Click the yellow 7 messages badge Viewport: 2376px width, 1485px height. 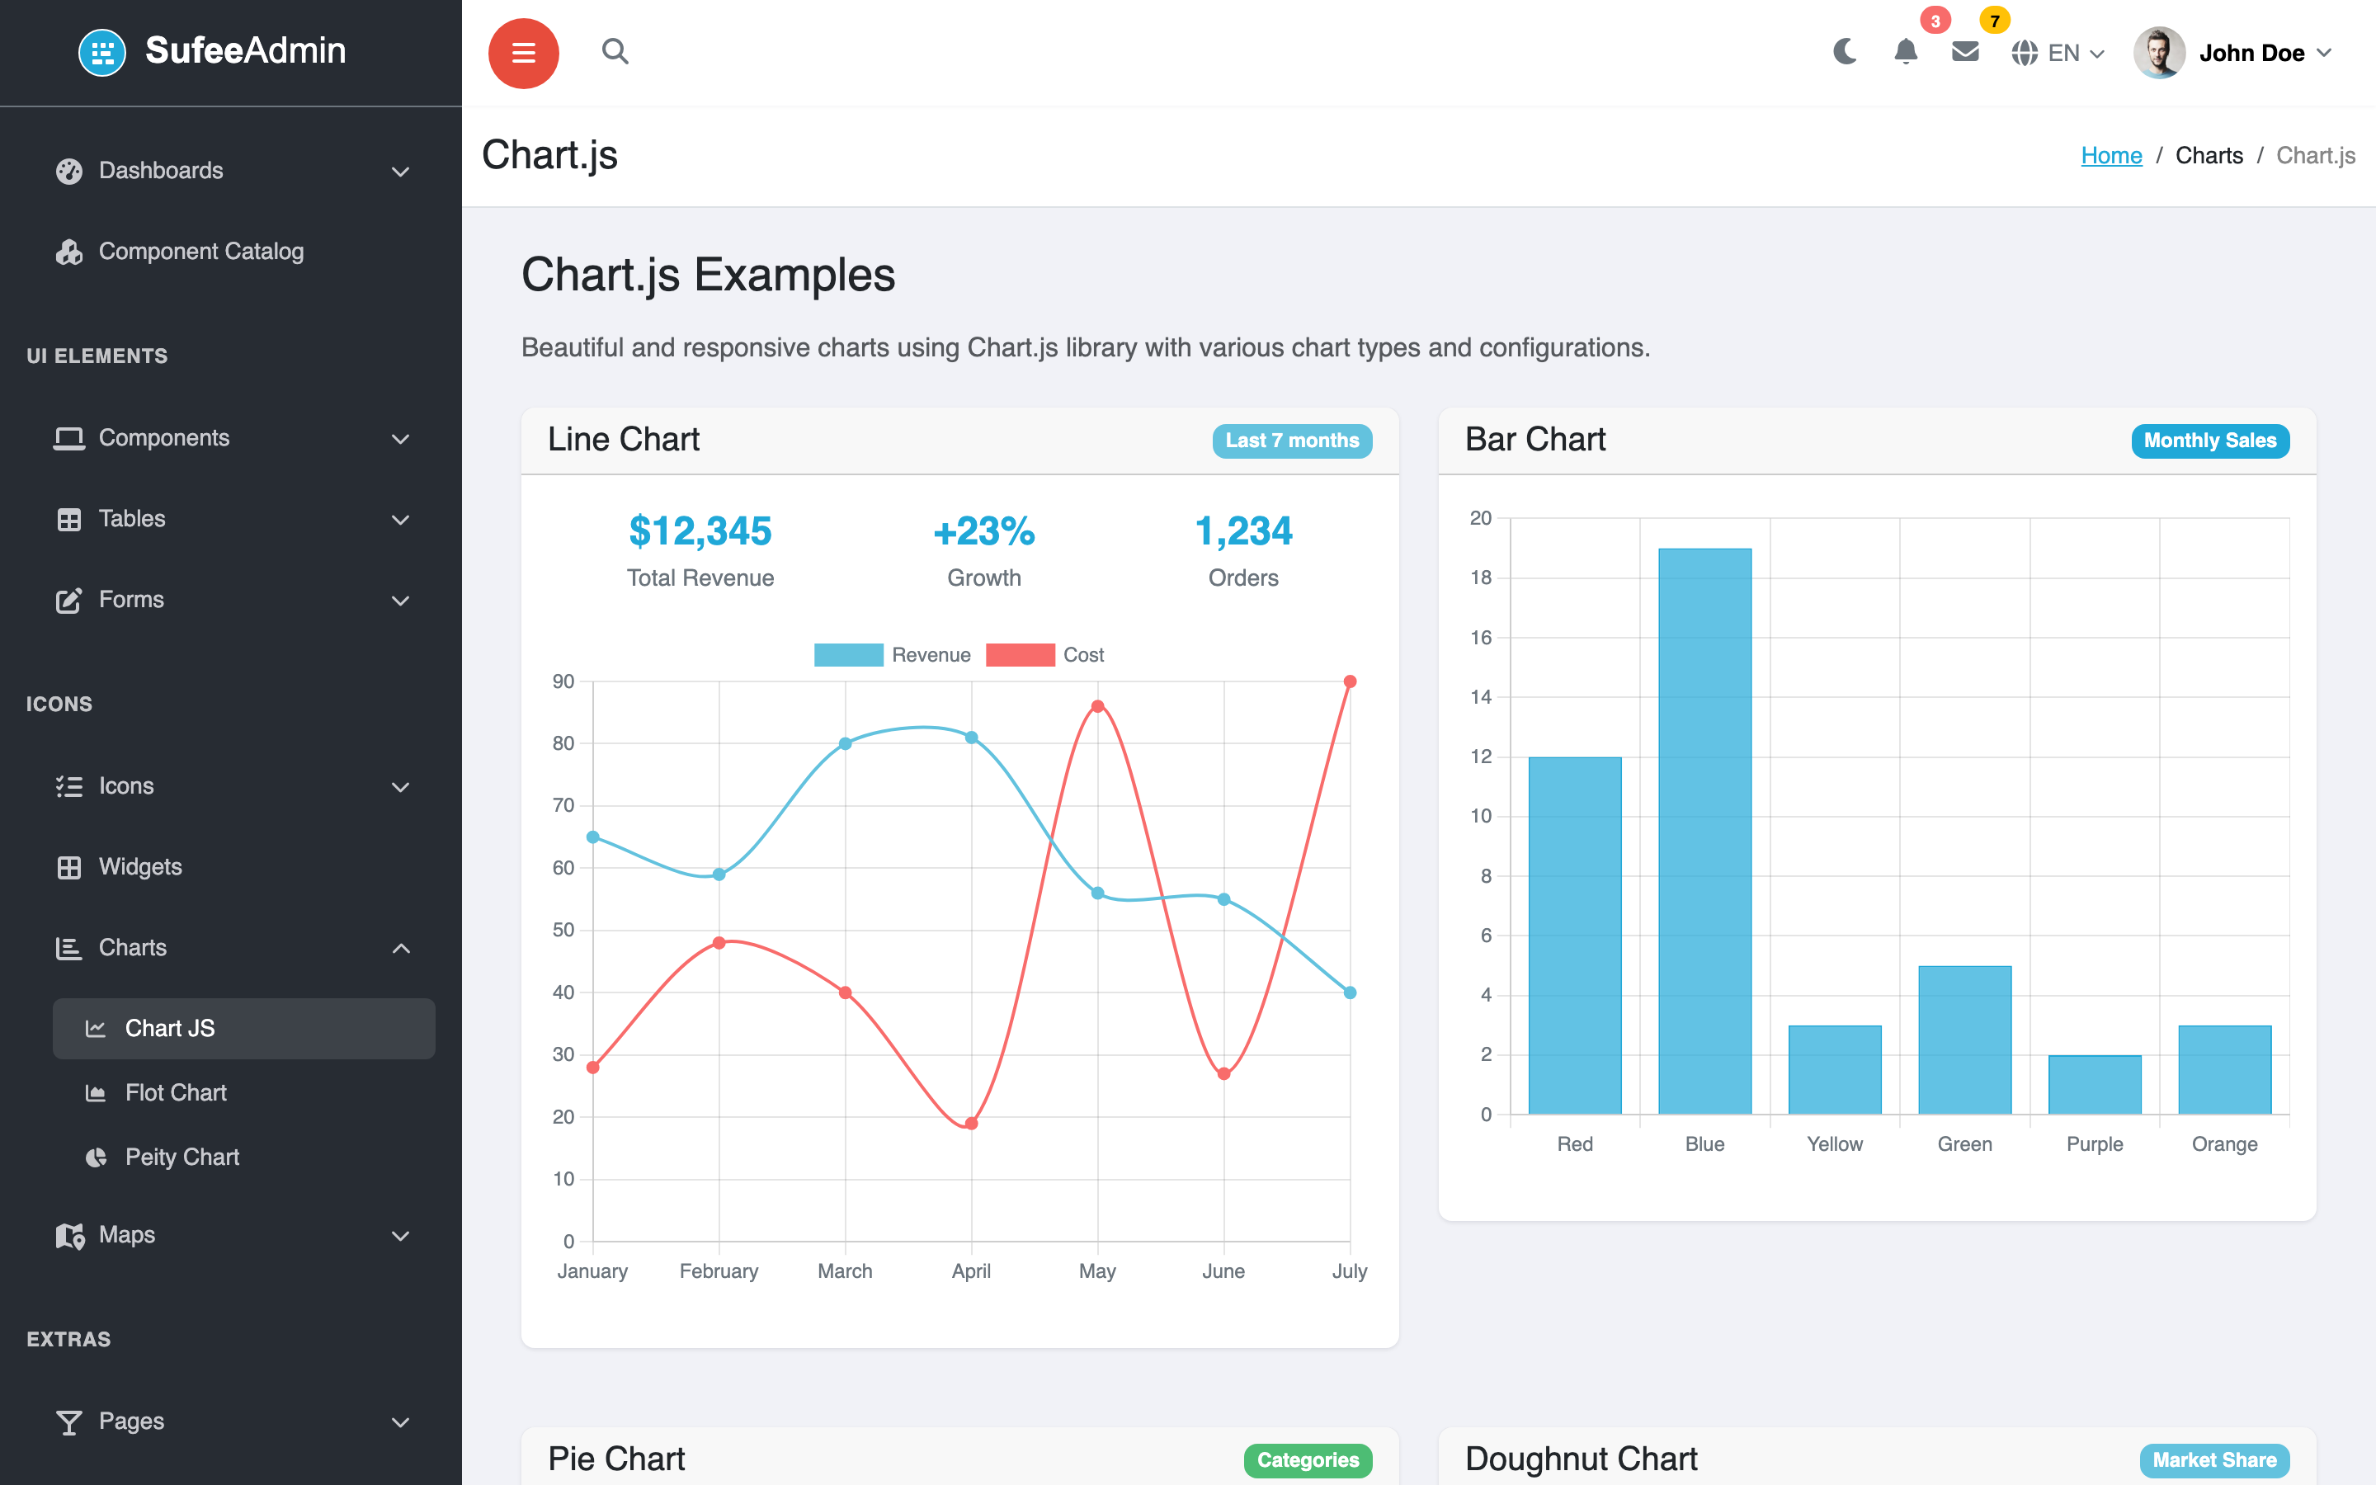click(1995, 21)
